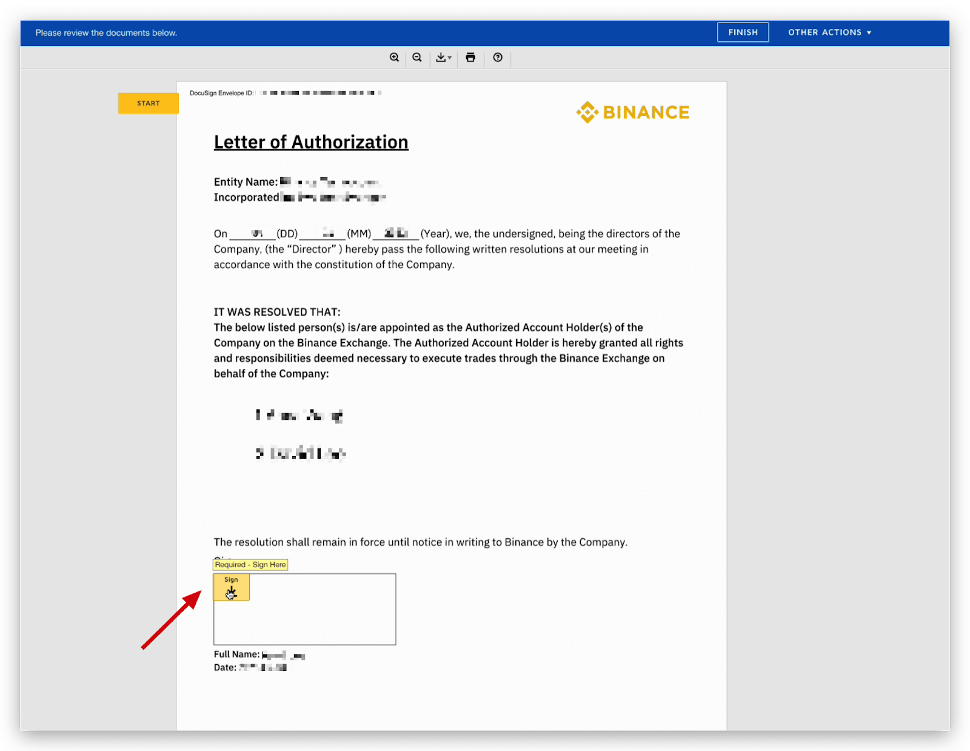
Task: Download the document using the download icon
Action: (441, 58)
